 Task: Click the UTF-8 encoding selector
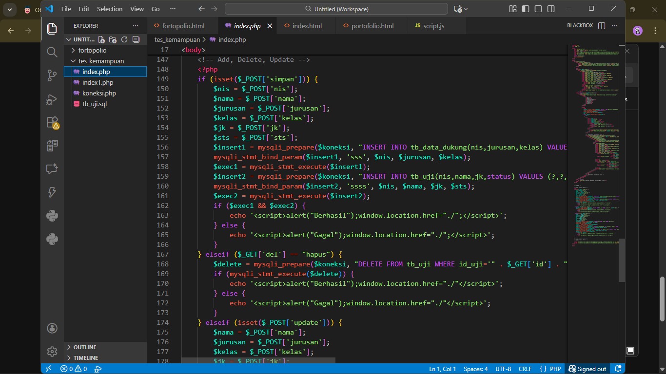point(503,369)
